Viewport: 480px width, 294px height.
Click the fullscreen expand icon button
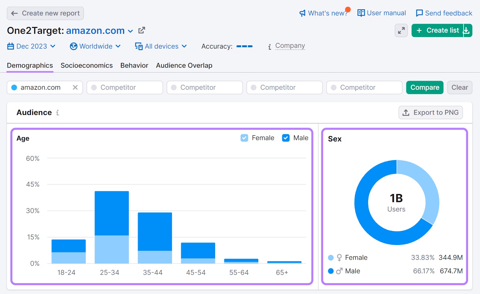[401, 30]
